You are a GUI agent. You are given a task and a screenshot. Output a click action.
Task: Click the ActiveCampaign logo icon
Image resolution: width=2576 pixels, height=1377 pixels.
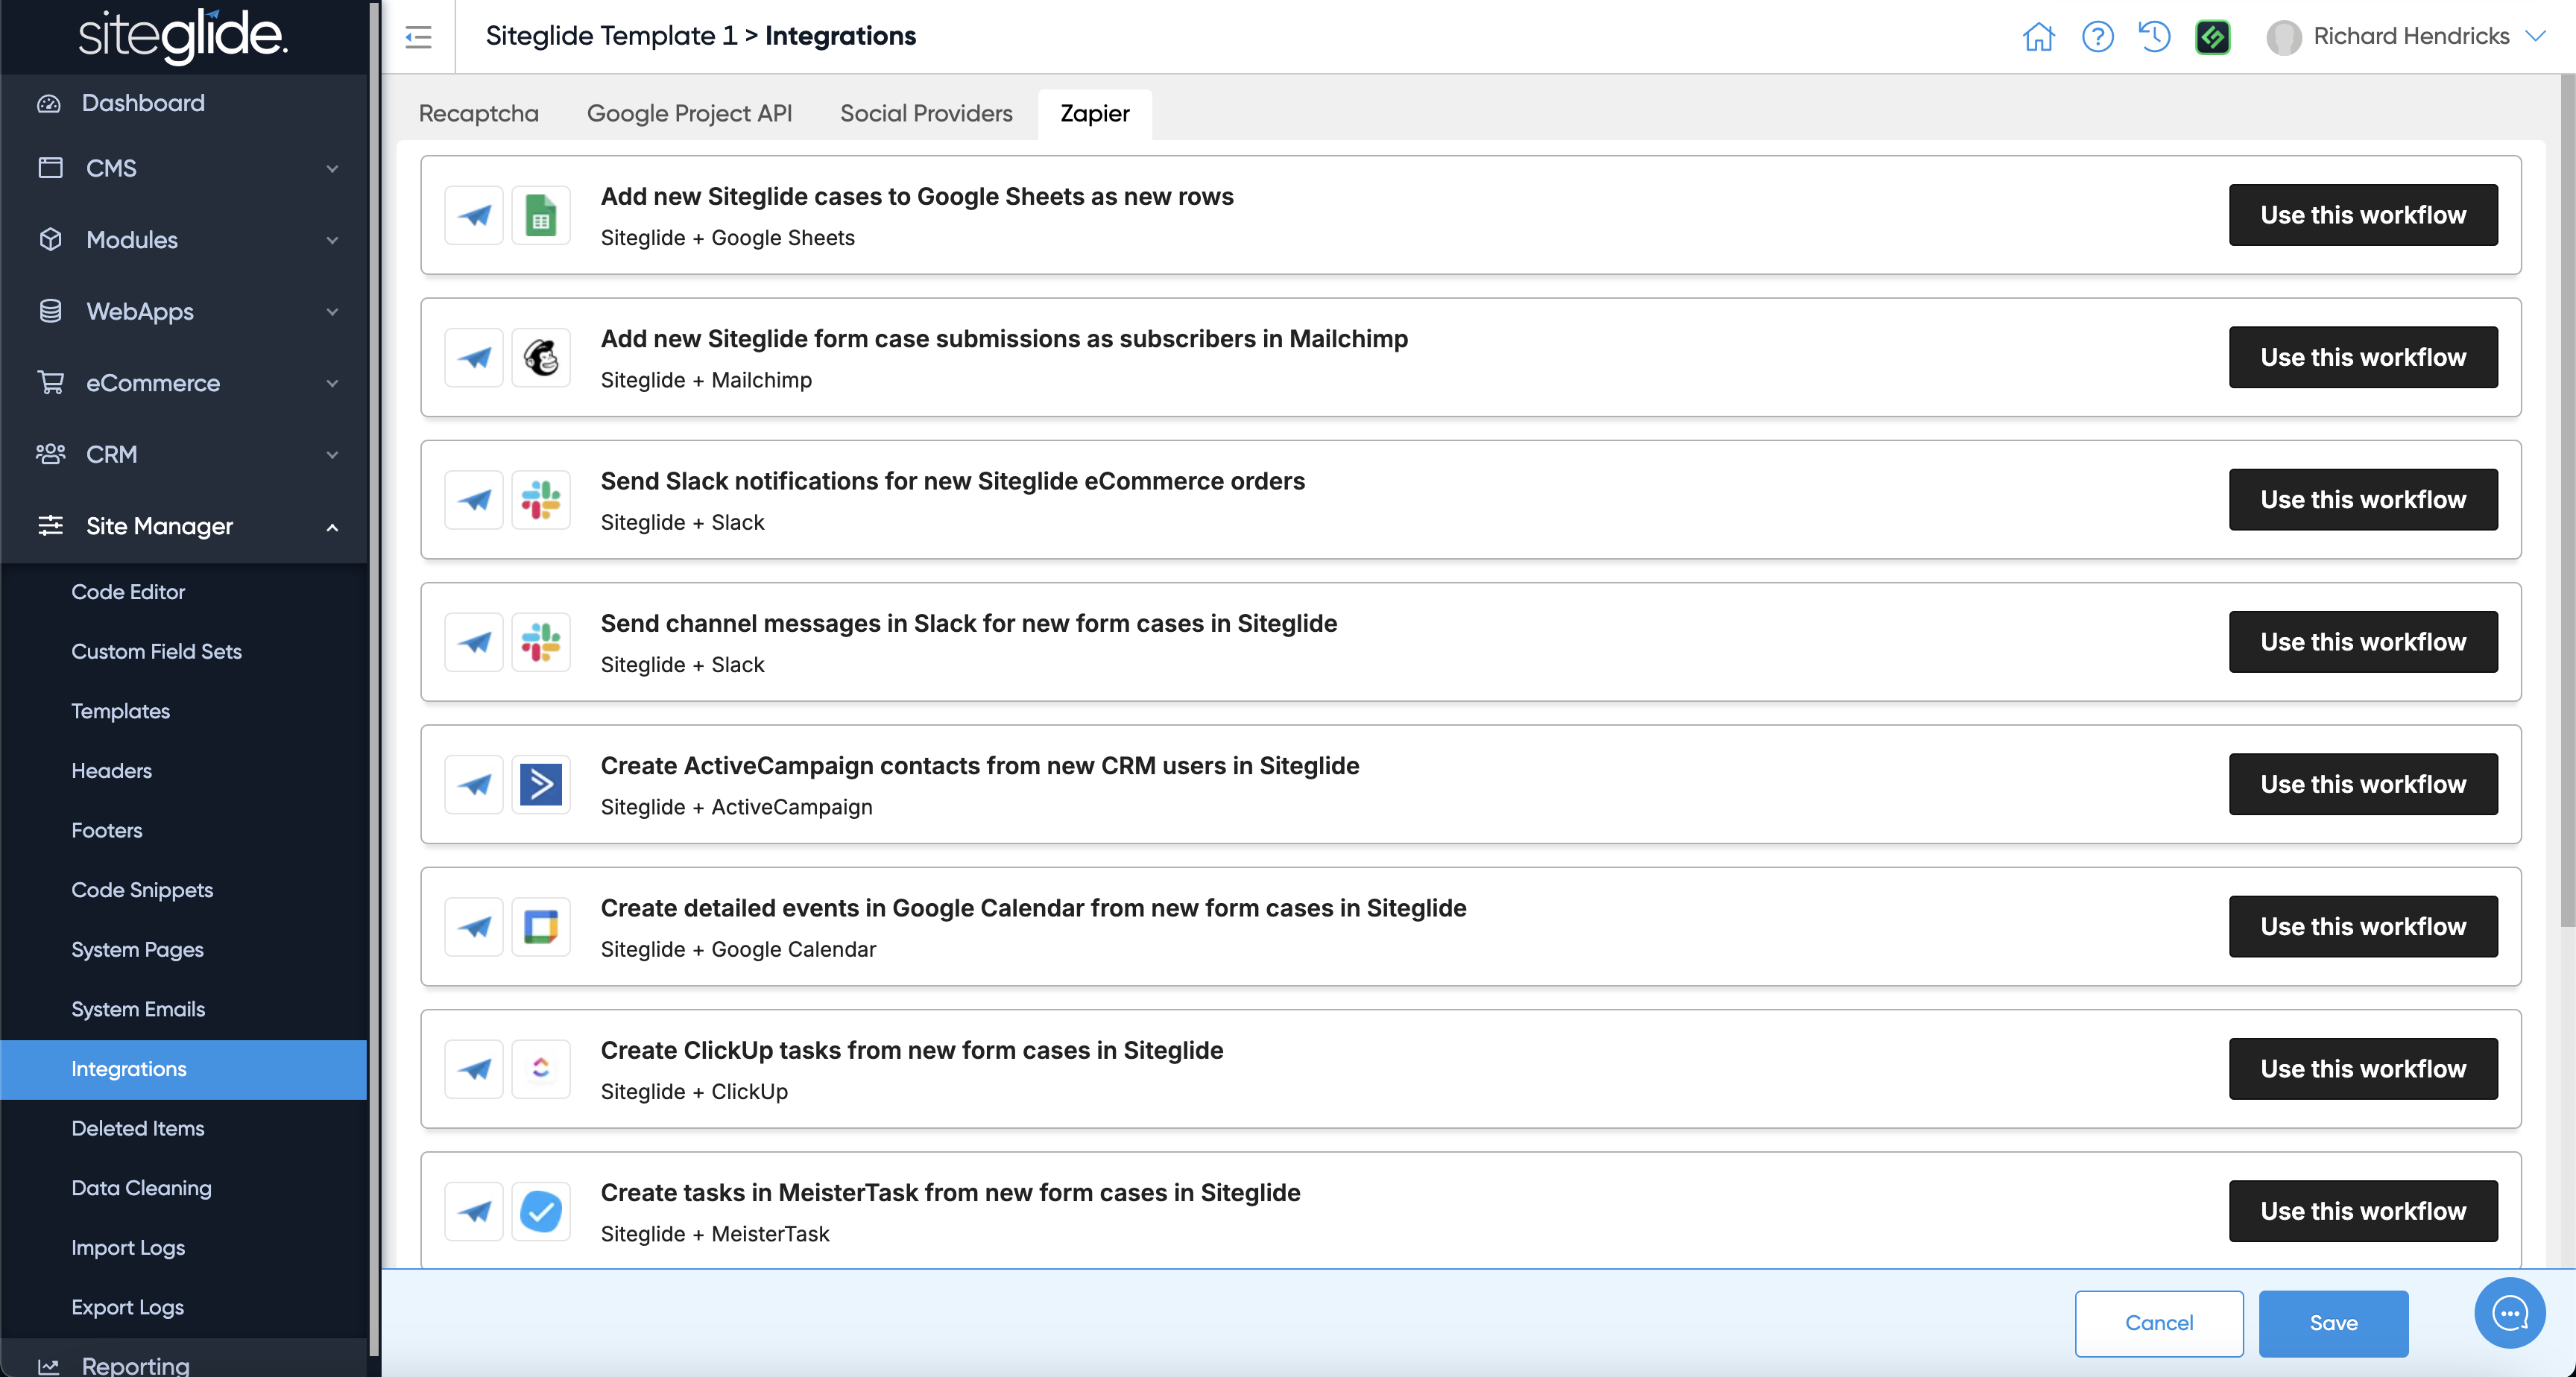(541, 784)
